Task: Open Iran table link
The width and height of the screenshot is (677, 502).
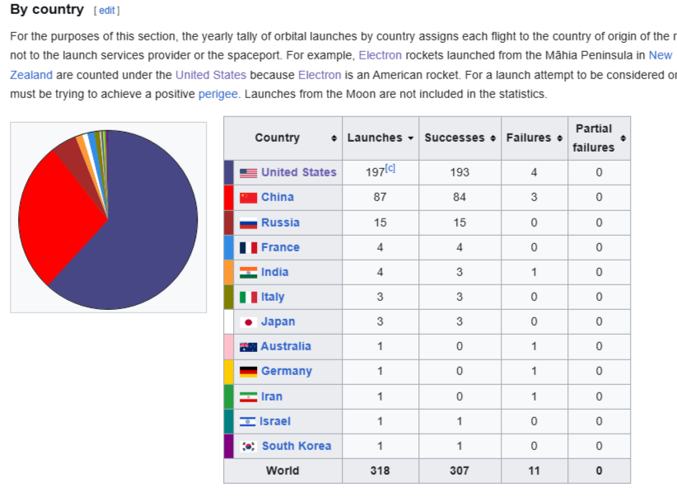Action: click(x=272, y=396)
